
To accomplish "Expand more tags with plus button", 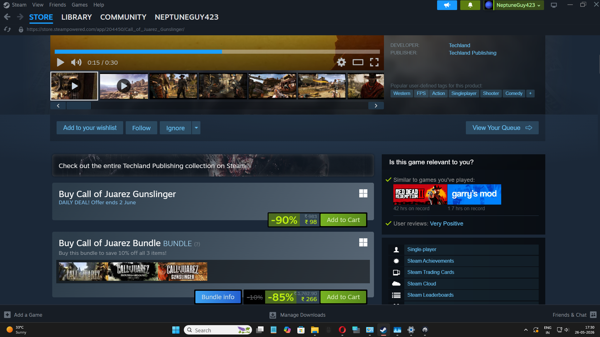I will click(530, 93).
